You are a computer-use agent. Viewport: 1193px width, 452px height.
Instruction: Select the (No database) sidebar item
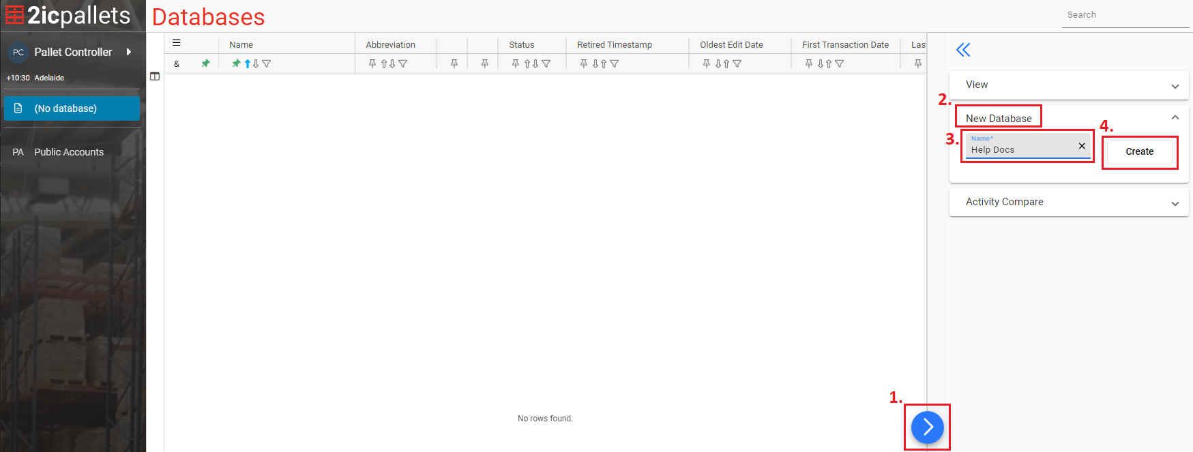point(72,108)
